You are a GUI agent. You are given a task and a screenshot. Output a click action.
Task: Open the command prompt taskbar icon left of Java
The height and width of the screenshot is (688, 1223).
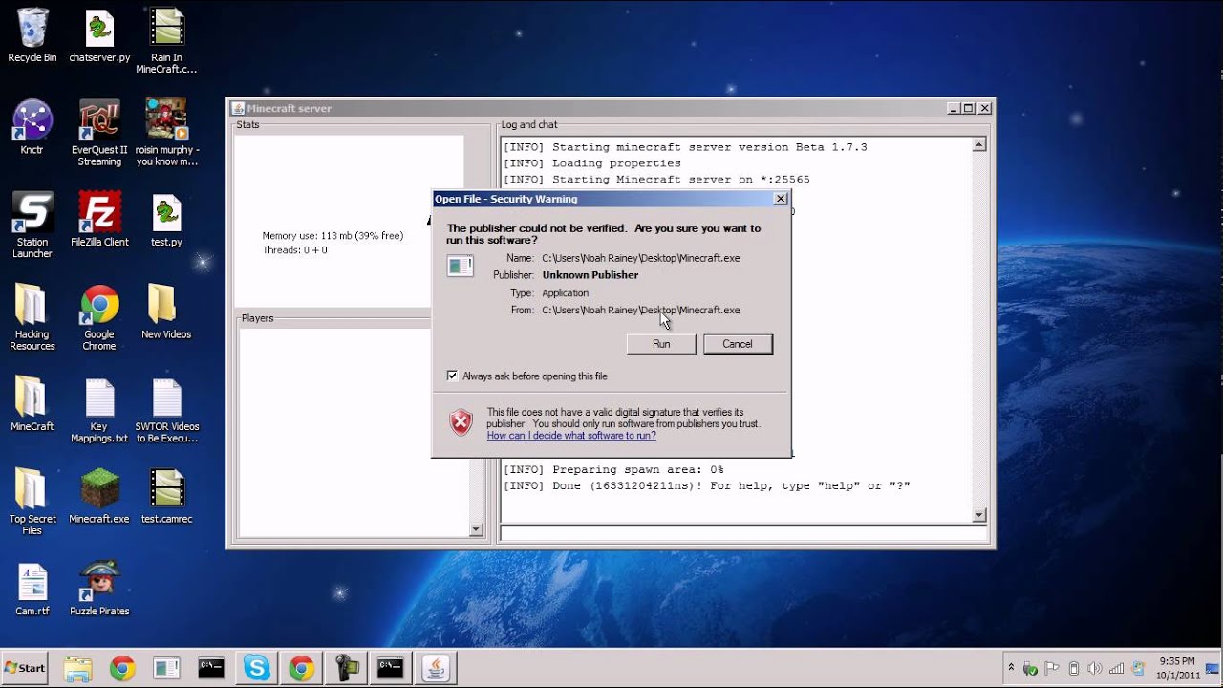coord(390,669)
